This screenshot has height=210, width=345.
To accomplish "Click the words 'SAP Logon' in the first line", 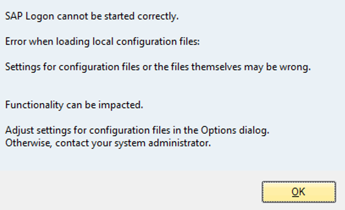I will click(x=29, y=17).
